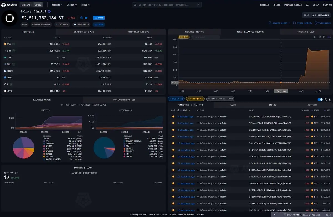
Task: Open the PROFIT & LOSS tab
Action: pyautogui.click(x=306, y=32)
